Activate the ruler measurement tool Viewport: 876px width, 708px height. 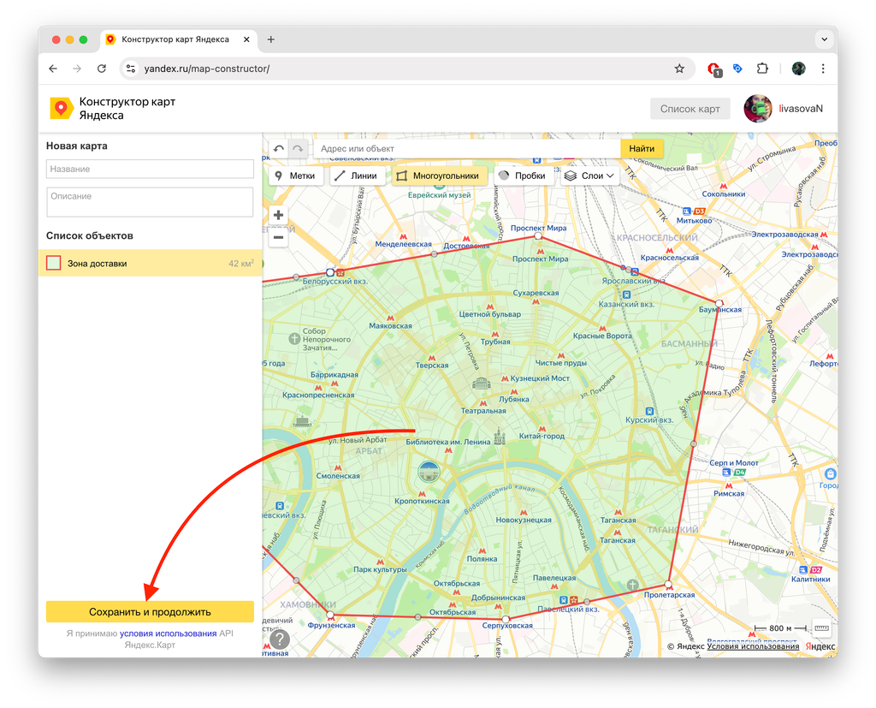tap(821, 628)
